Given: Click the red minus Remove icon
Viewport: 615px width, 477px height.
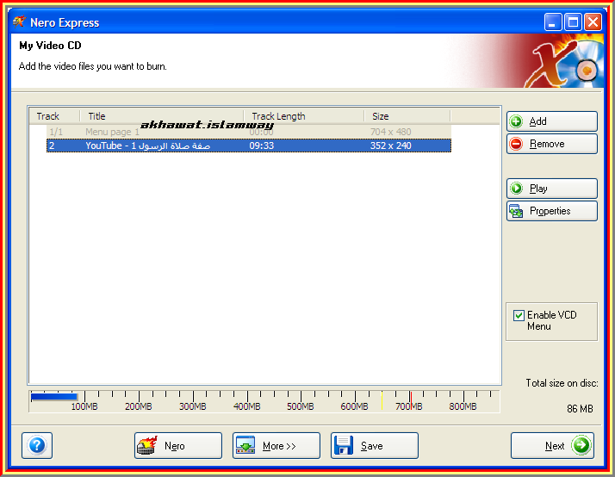Looking at the screenshot, I should click(516, 144).
